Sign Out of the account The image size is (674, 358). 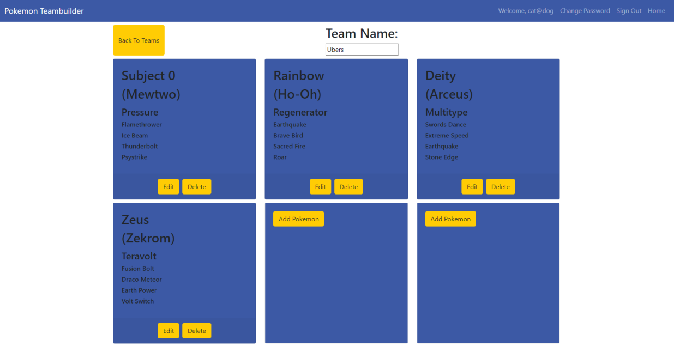(x=629, y=10)
